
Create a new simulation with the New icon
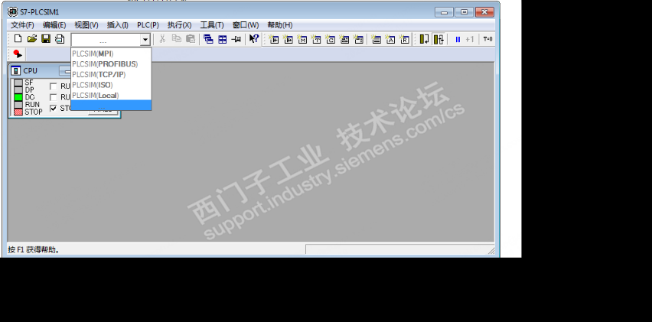click(x=18, y=39)
